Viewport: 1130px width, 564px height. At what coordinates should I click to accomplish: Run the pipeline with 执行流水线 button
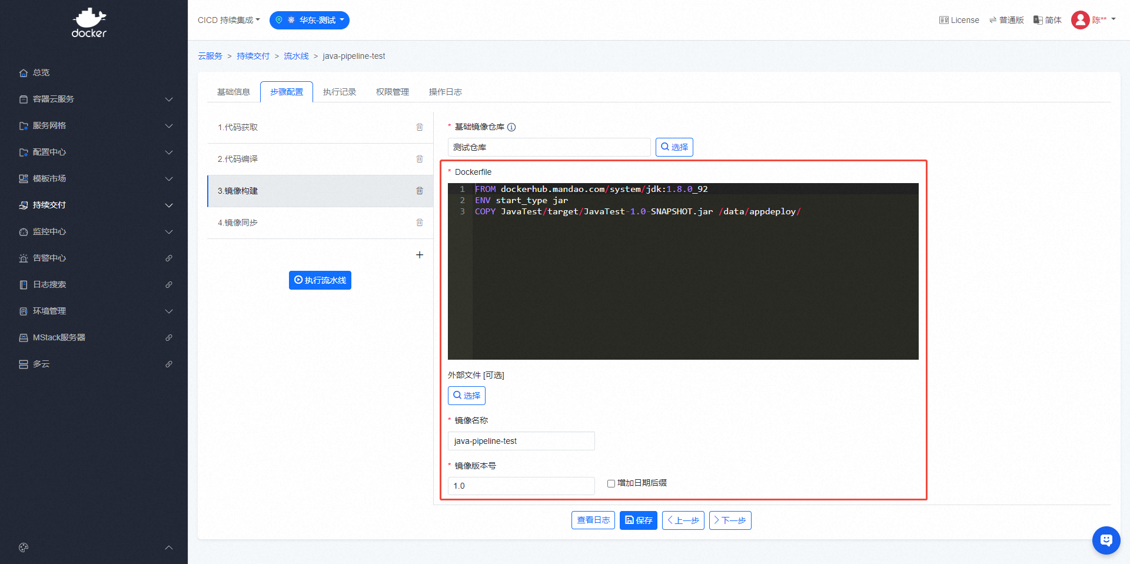tap(320, 280)
